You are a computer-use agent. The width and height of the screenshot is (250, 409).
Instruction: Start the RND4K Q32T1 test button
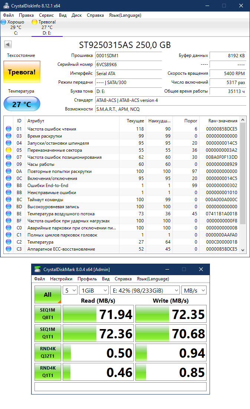(x=48, y=352)
